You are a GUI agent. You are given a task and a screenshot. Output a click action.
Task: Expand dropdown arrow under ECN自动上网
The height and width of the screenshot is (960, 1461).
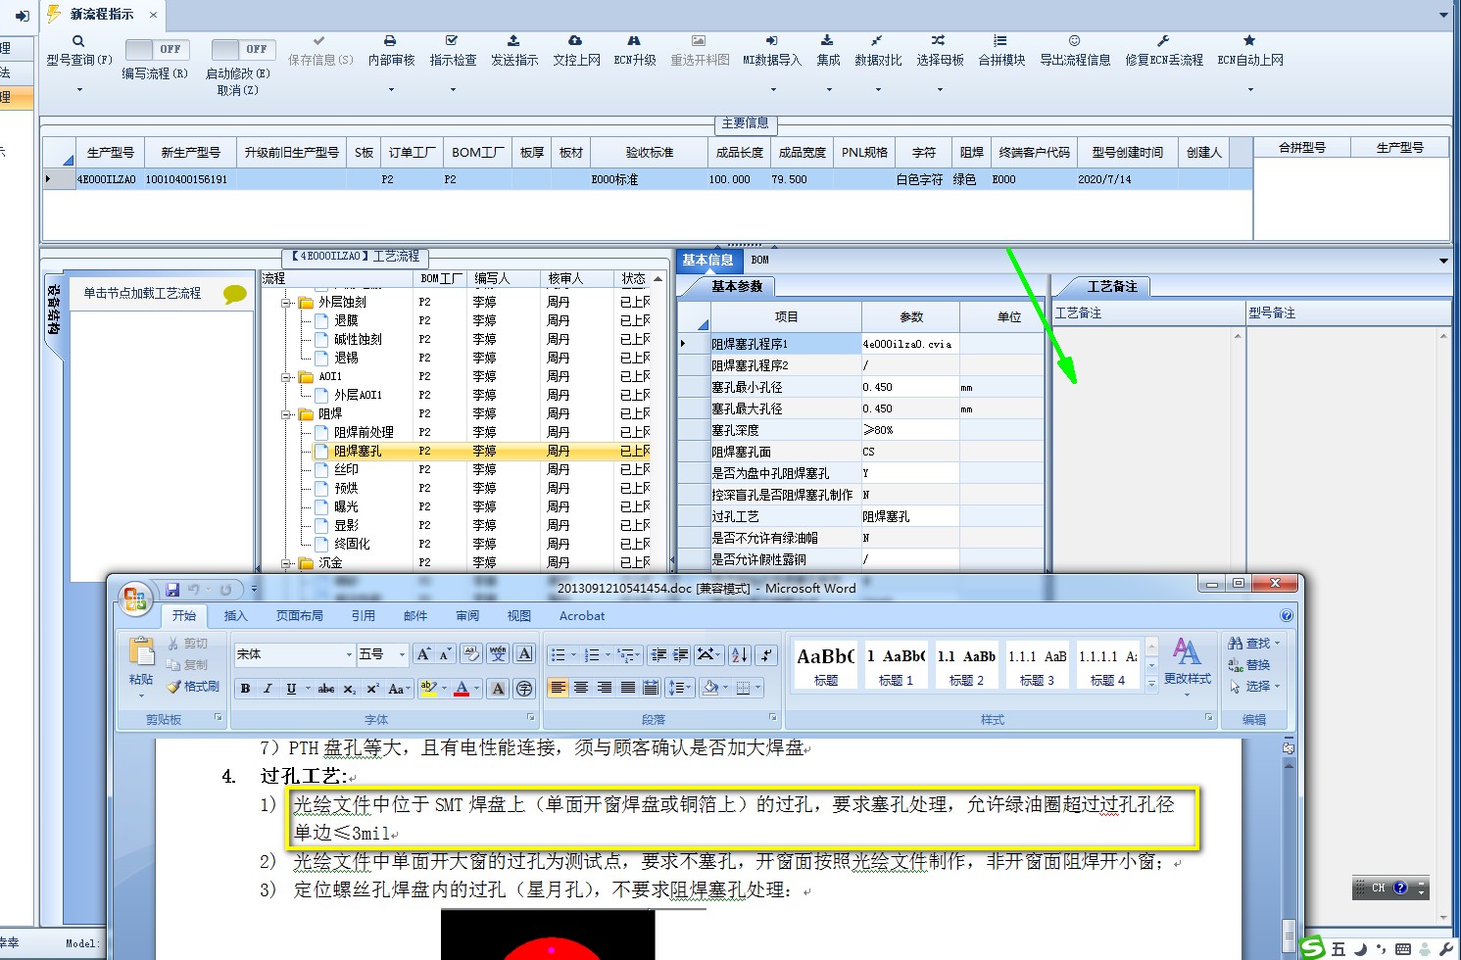click(1250, 89)
